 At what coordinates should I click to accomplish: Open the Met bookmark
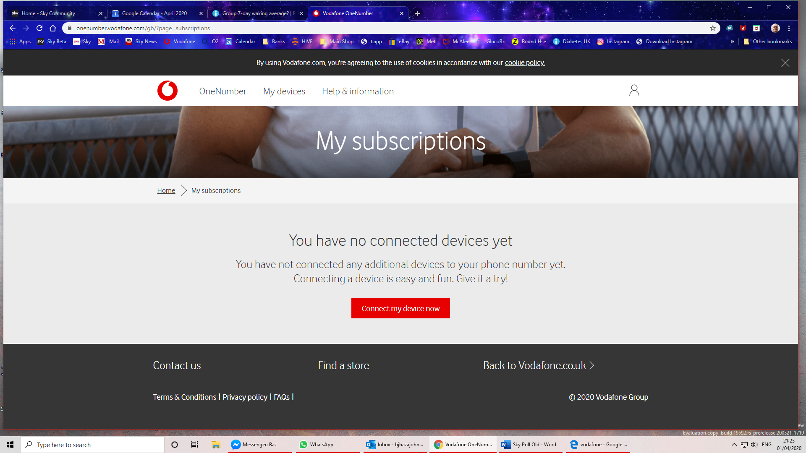point(426,42)
